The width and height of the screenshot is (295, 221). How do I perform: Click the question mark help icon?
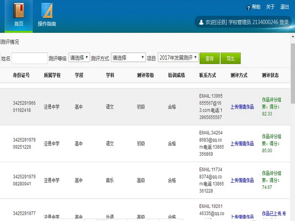point(248,8)
